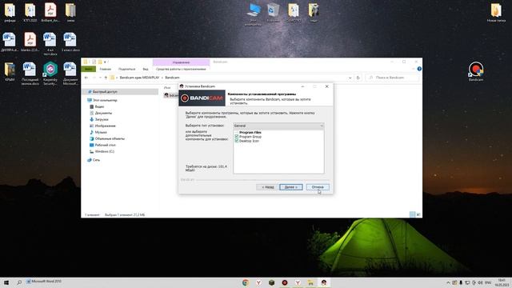
Task: Open the installation type dropdown showing General
Action: click(278, 126)
